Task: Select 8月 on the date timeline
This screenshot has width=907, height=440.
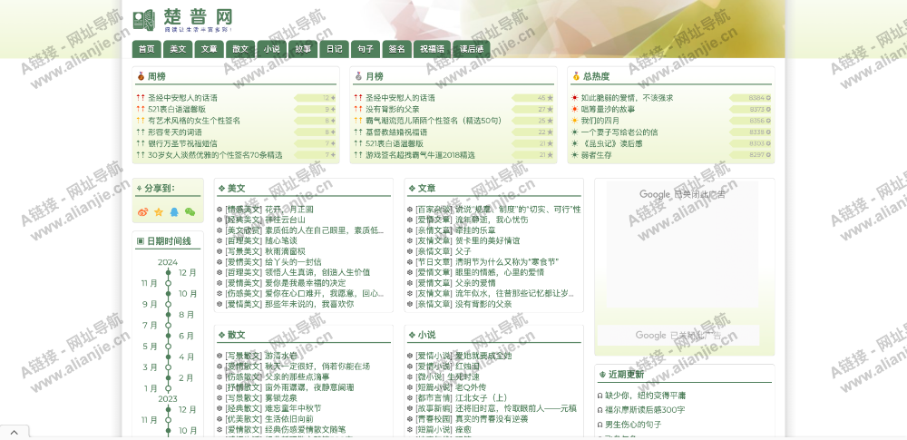Action: pyautogui.click(x=186, y=315)
